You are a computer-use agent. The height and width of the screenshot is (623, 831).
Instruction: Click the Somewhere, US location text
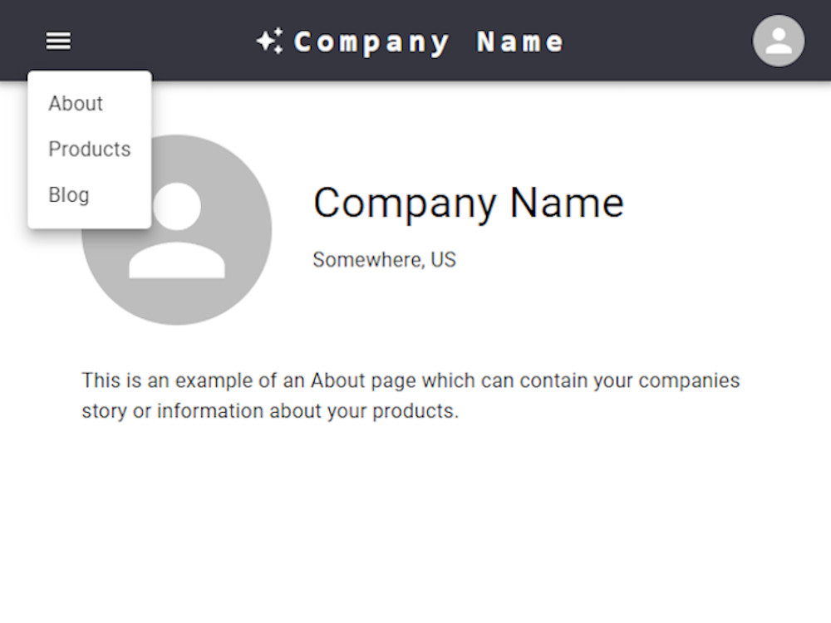(384, 259)
